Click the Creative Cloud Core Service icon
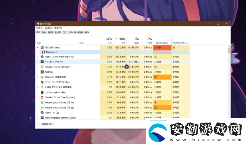246x144 pixels. point(42,97)
